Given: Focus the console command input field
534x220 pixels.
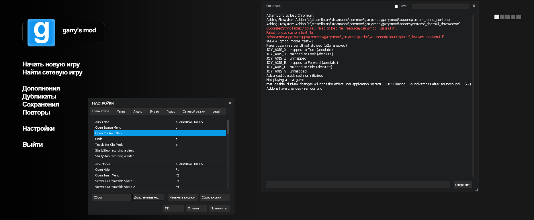Looking at the screenshot, I should 358,185.
